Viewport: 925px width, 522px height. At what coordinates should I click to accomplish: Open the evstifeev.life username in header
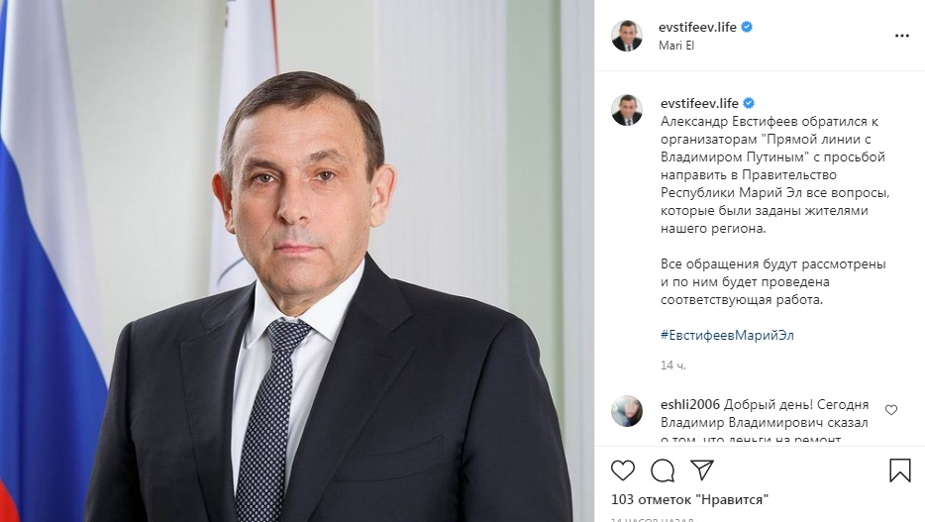pyautogui.click(x=697, y=27)
